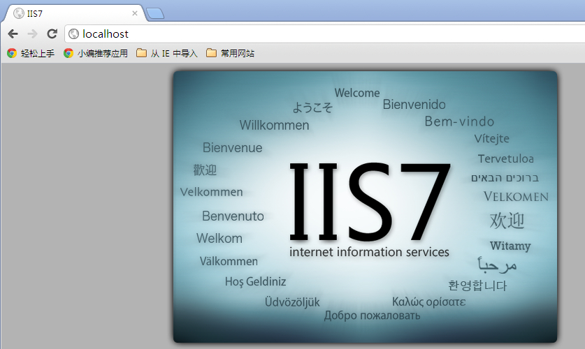
Task: Open the 小编推荐应用 bookmark
Action: click(x=96, y=53)
